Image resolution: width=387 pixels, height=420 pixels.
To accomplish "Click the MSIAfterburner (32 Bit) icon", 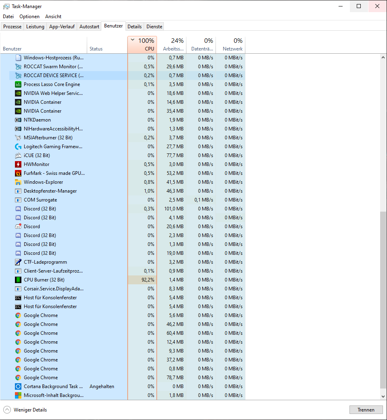I will pos(18,138).
